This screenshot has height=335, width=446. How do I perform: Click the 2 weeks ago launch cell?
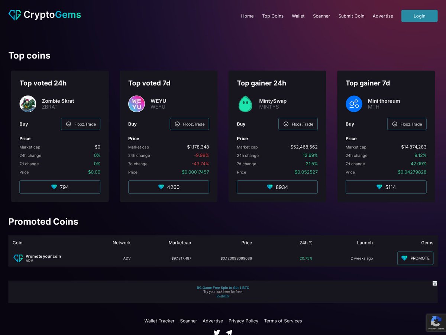(x=362, y=258)
